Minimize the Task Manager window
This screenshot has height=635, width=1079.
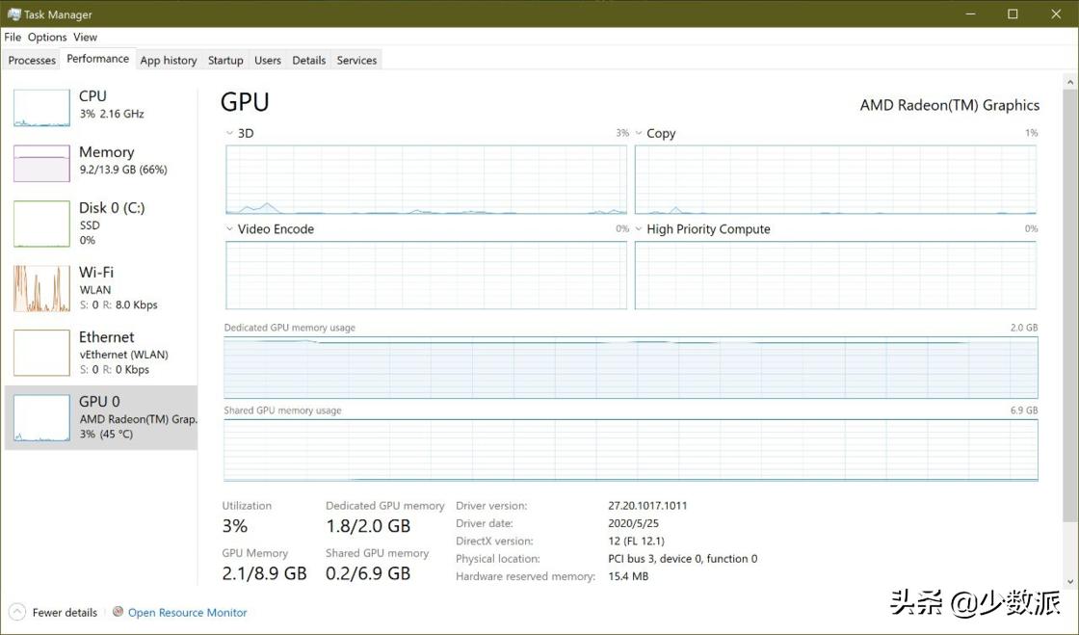[970, 13]
